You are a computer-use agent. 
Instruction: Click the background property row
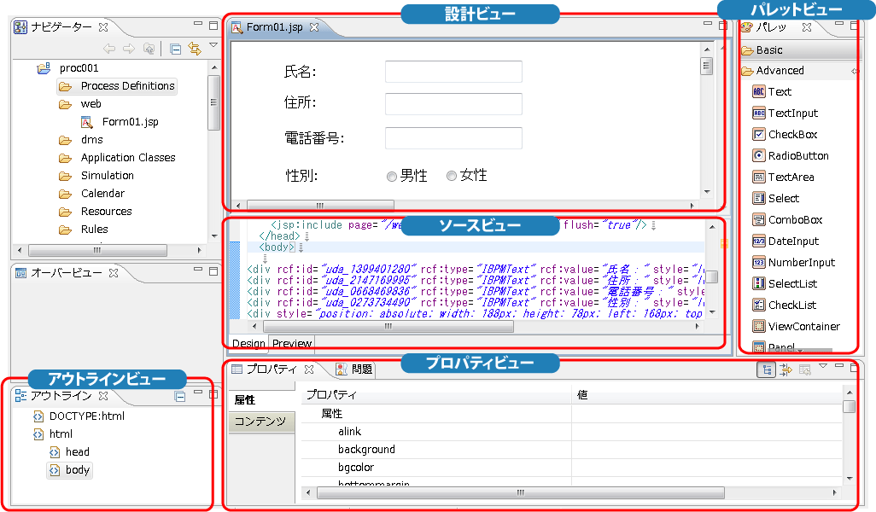pyautogui.click(x=571, y=450)
